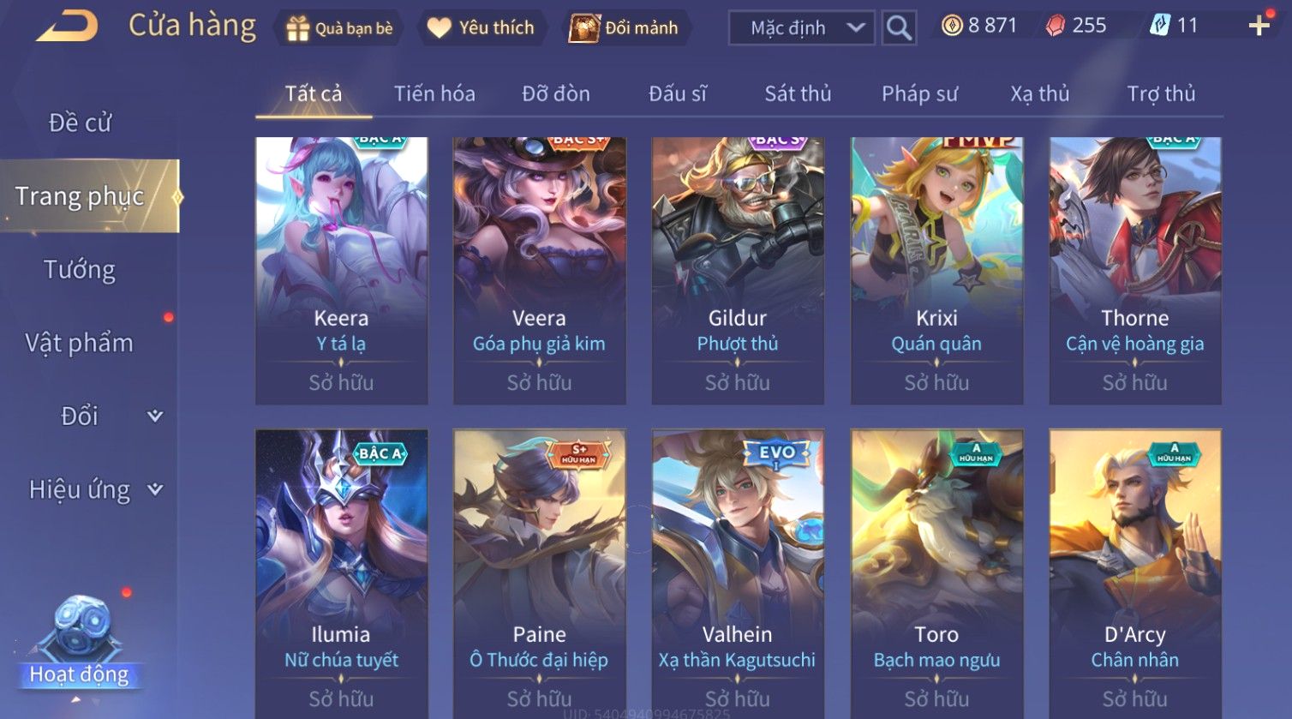Image resolution: width=1292 pixels, height=719 pixels.
Task: Open Yêu thích favorites with heart icon
Action: coord(481,28)
